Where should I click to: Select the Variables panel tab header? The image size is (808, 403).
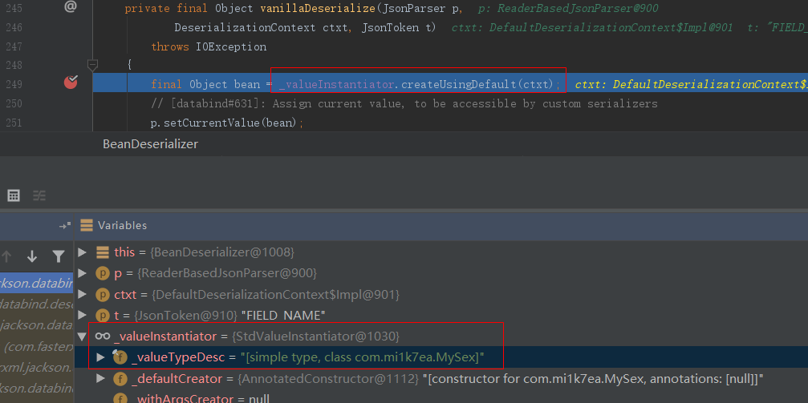(x=122, y=225)
